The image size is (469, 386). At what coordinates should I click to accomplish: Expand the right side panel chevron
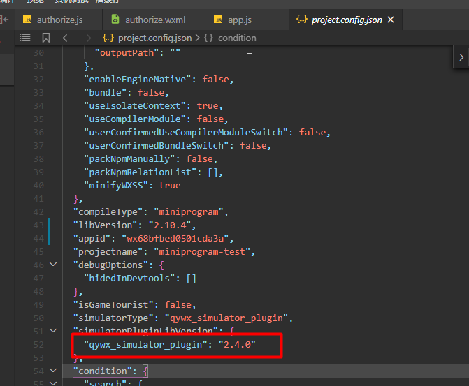coord(461,57)
